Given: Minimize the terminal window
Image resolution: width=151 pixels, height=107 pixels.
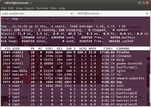Looking at the screenshot, I should [140, 3].
